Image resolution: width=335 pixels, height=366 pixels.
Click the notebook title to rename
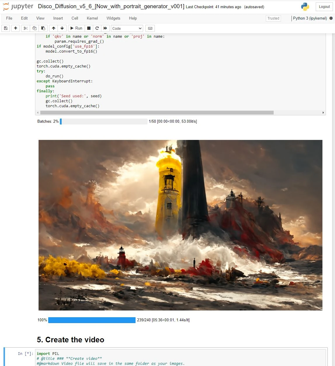111,6
